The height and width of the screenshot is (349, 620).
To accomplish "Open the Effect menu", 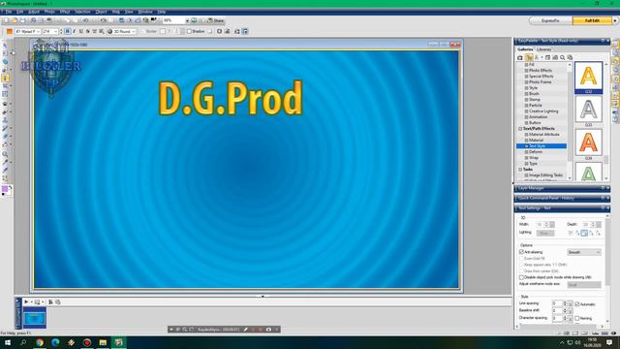I will [x=65, y=12].
